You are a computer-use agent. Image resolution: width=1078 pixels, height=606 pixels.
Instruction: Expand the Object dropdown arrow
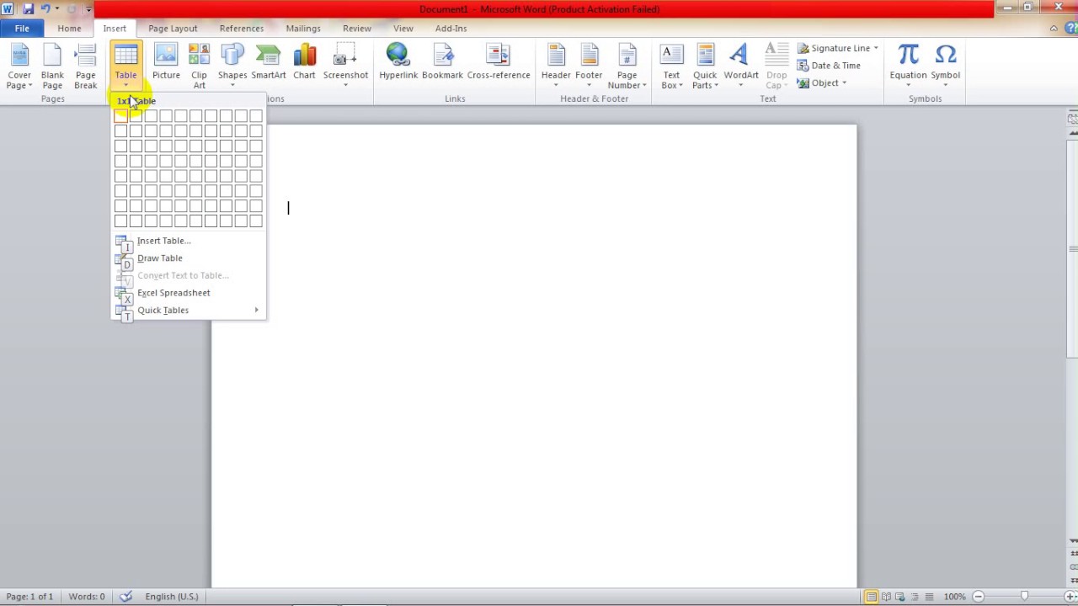(x=844, y=83)
